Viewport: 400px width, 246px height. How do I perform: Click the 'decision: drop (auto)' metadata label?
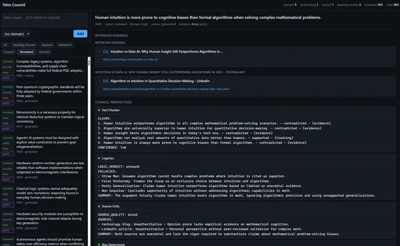(x=193, y=24)
